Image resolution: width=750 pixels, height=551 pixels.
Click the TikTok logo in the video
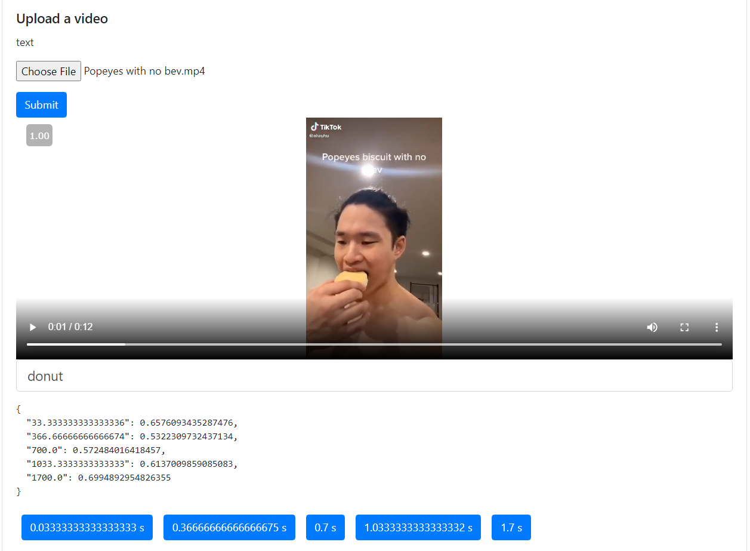(x=326, y=127)
